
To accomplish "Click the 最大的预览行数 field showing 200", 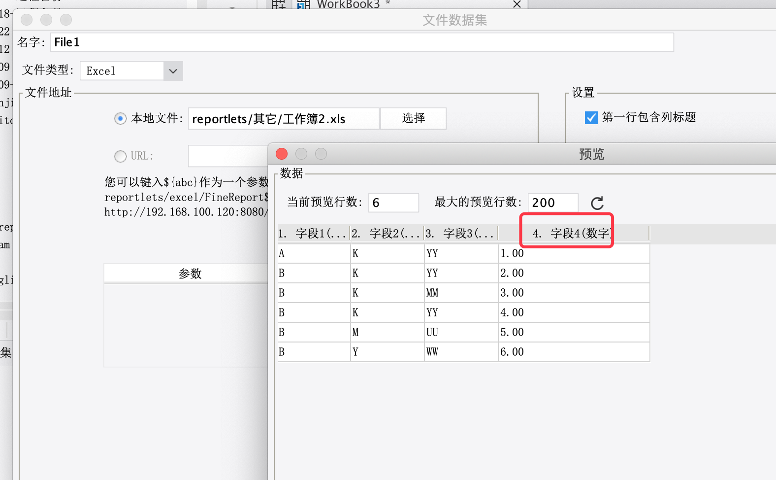I will point(553,203).
